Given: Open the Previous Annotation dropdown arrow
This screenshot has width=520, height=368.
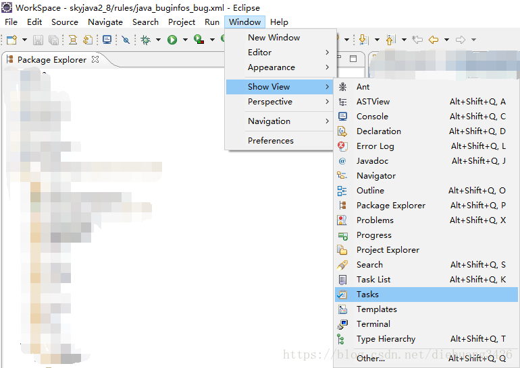Looking at the screenshot, I should point(404,40).
